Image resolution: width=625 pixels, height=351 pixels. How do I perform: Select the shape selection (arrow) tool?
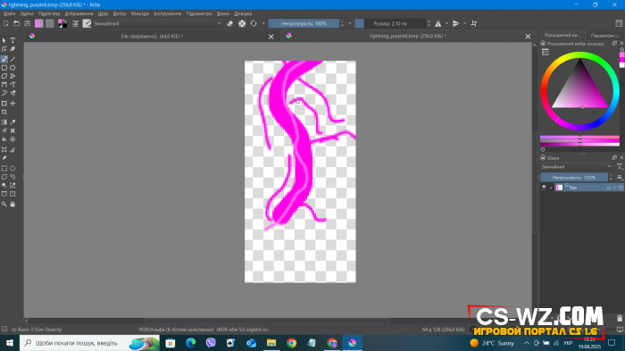click(4, 40)
